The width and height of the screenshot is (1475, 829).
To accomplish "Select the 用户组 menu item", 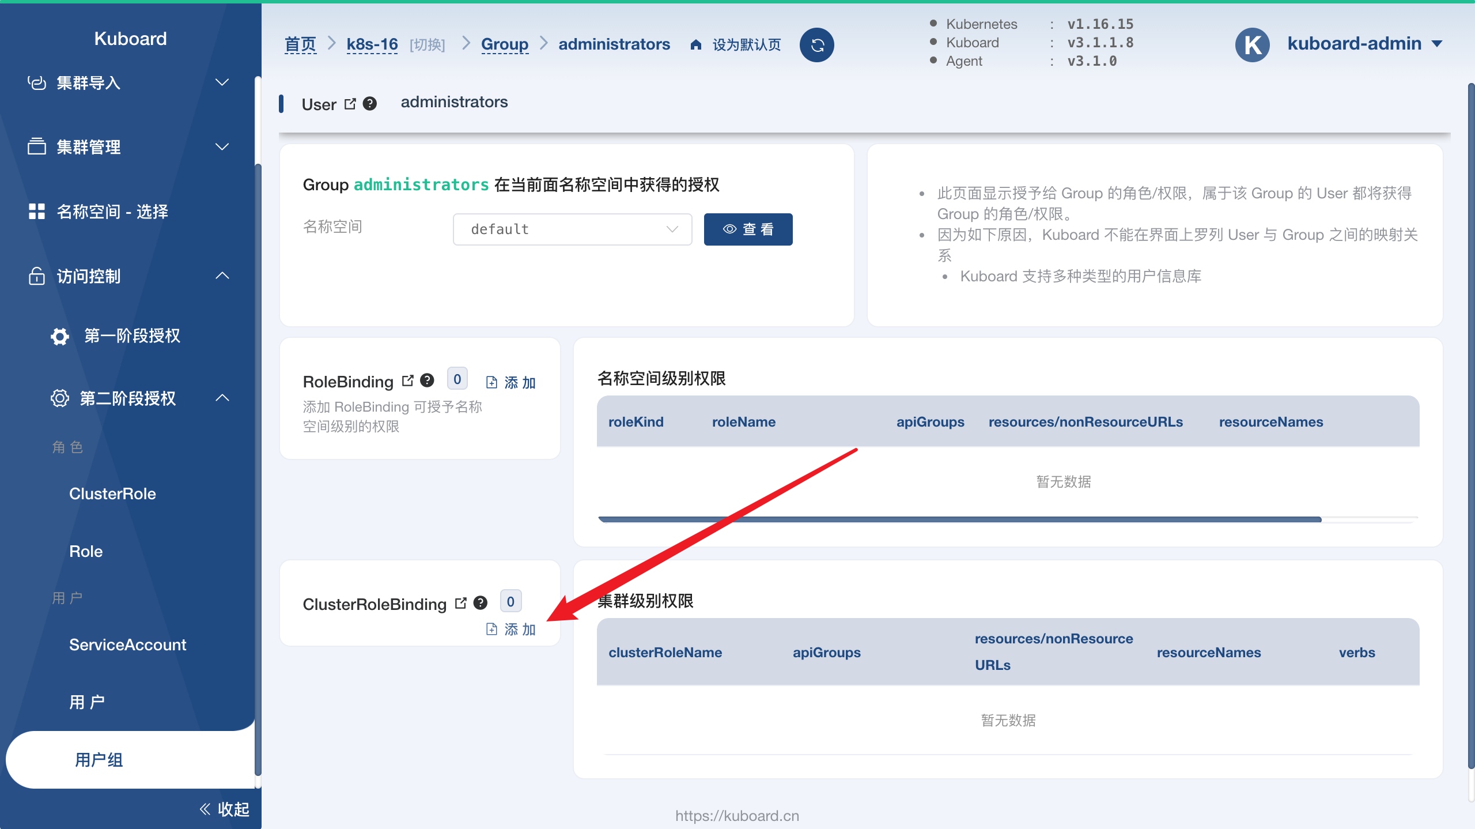I will 130,760.
